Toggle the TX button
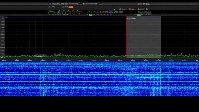This screenshot has width=199, height=112. click(x=50, y=7)
